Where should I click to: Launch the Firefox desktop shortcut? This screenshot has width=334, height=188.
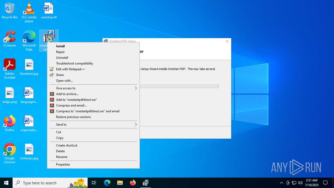click(x=10, y=124)
